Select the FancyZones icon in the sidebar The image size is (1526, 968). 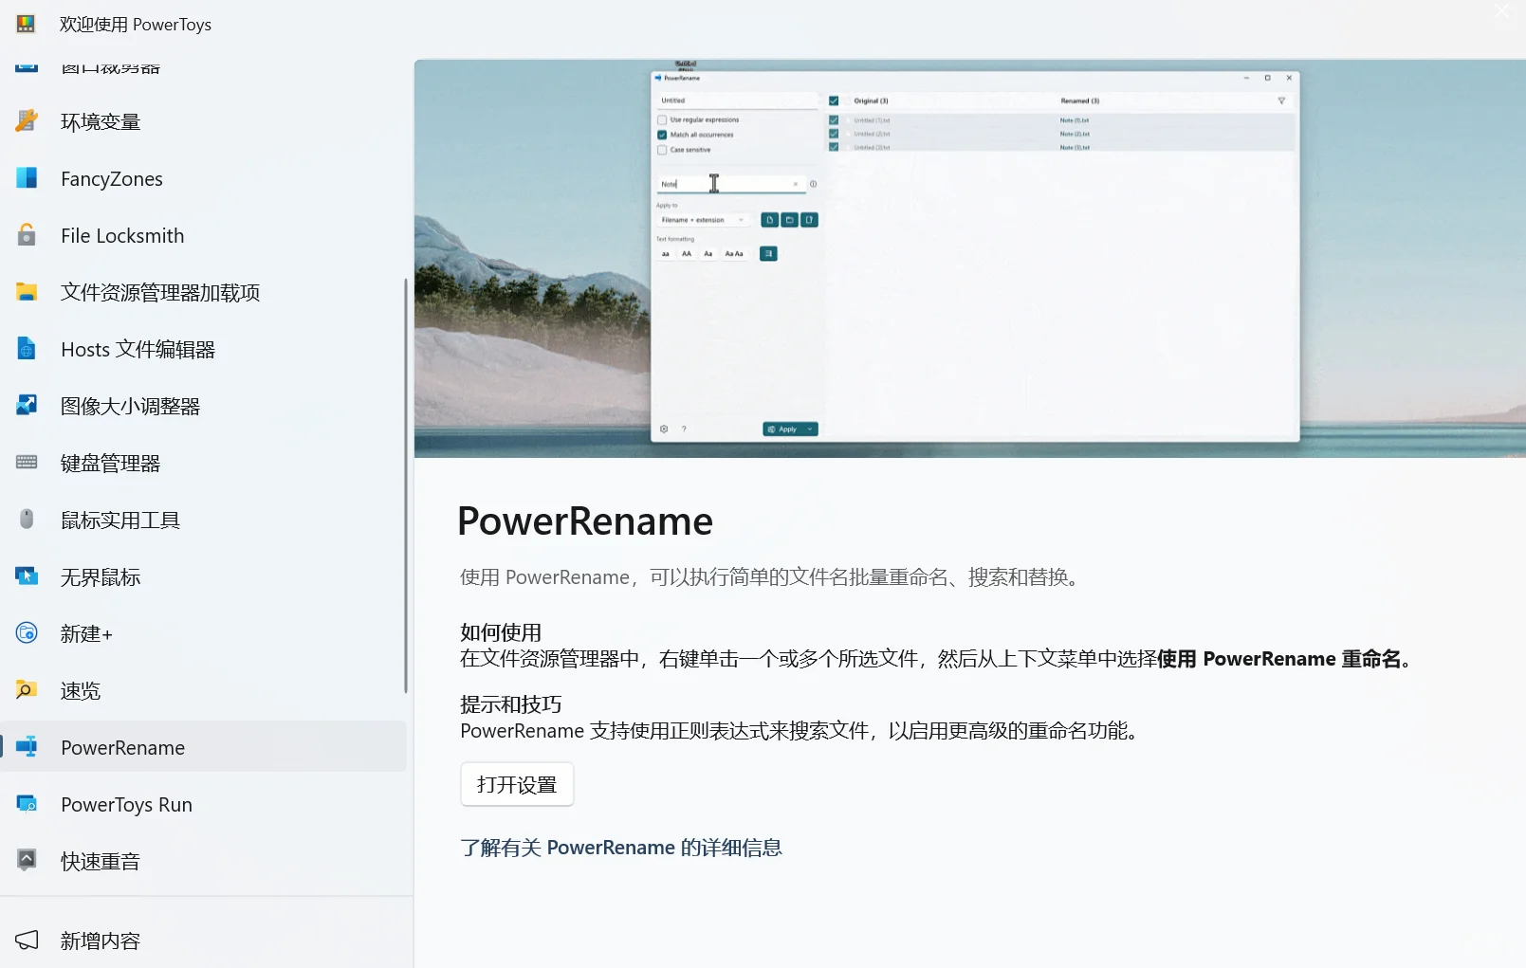[26, 178]
